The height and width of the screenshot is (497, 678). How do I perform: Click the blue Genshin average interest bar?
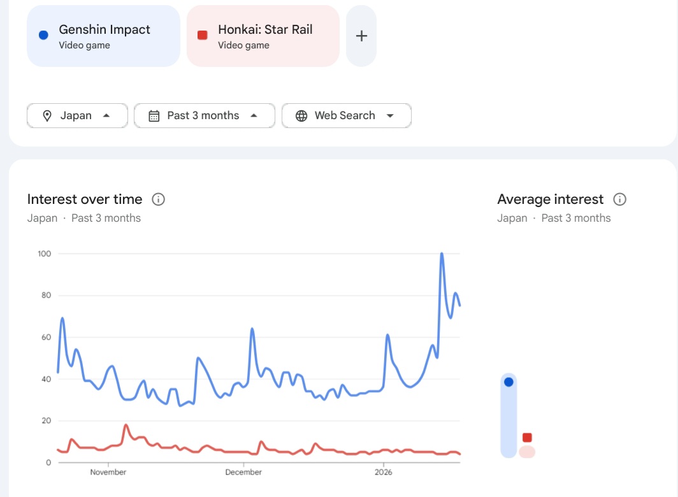pyautogui.click(x=508, y=417)
